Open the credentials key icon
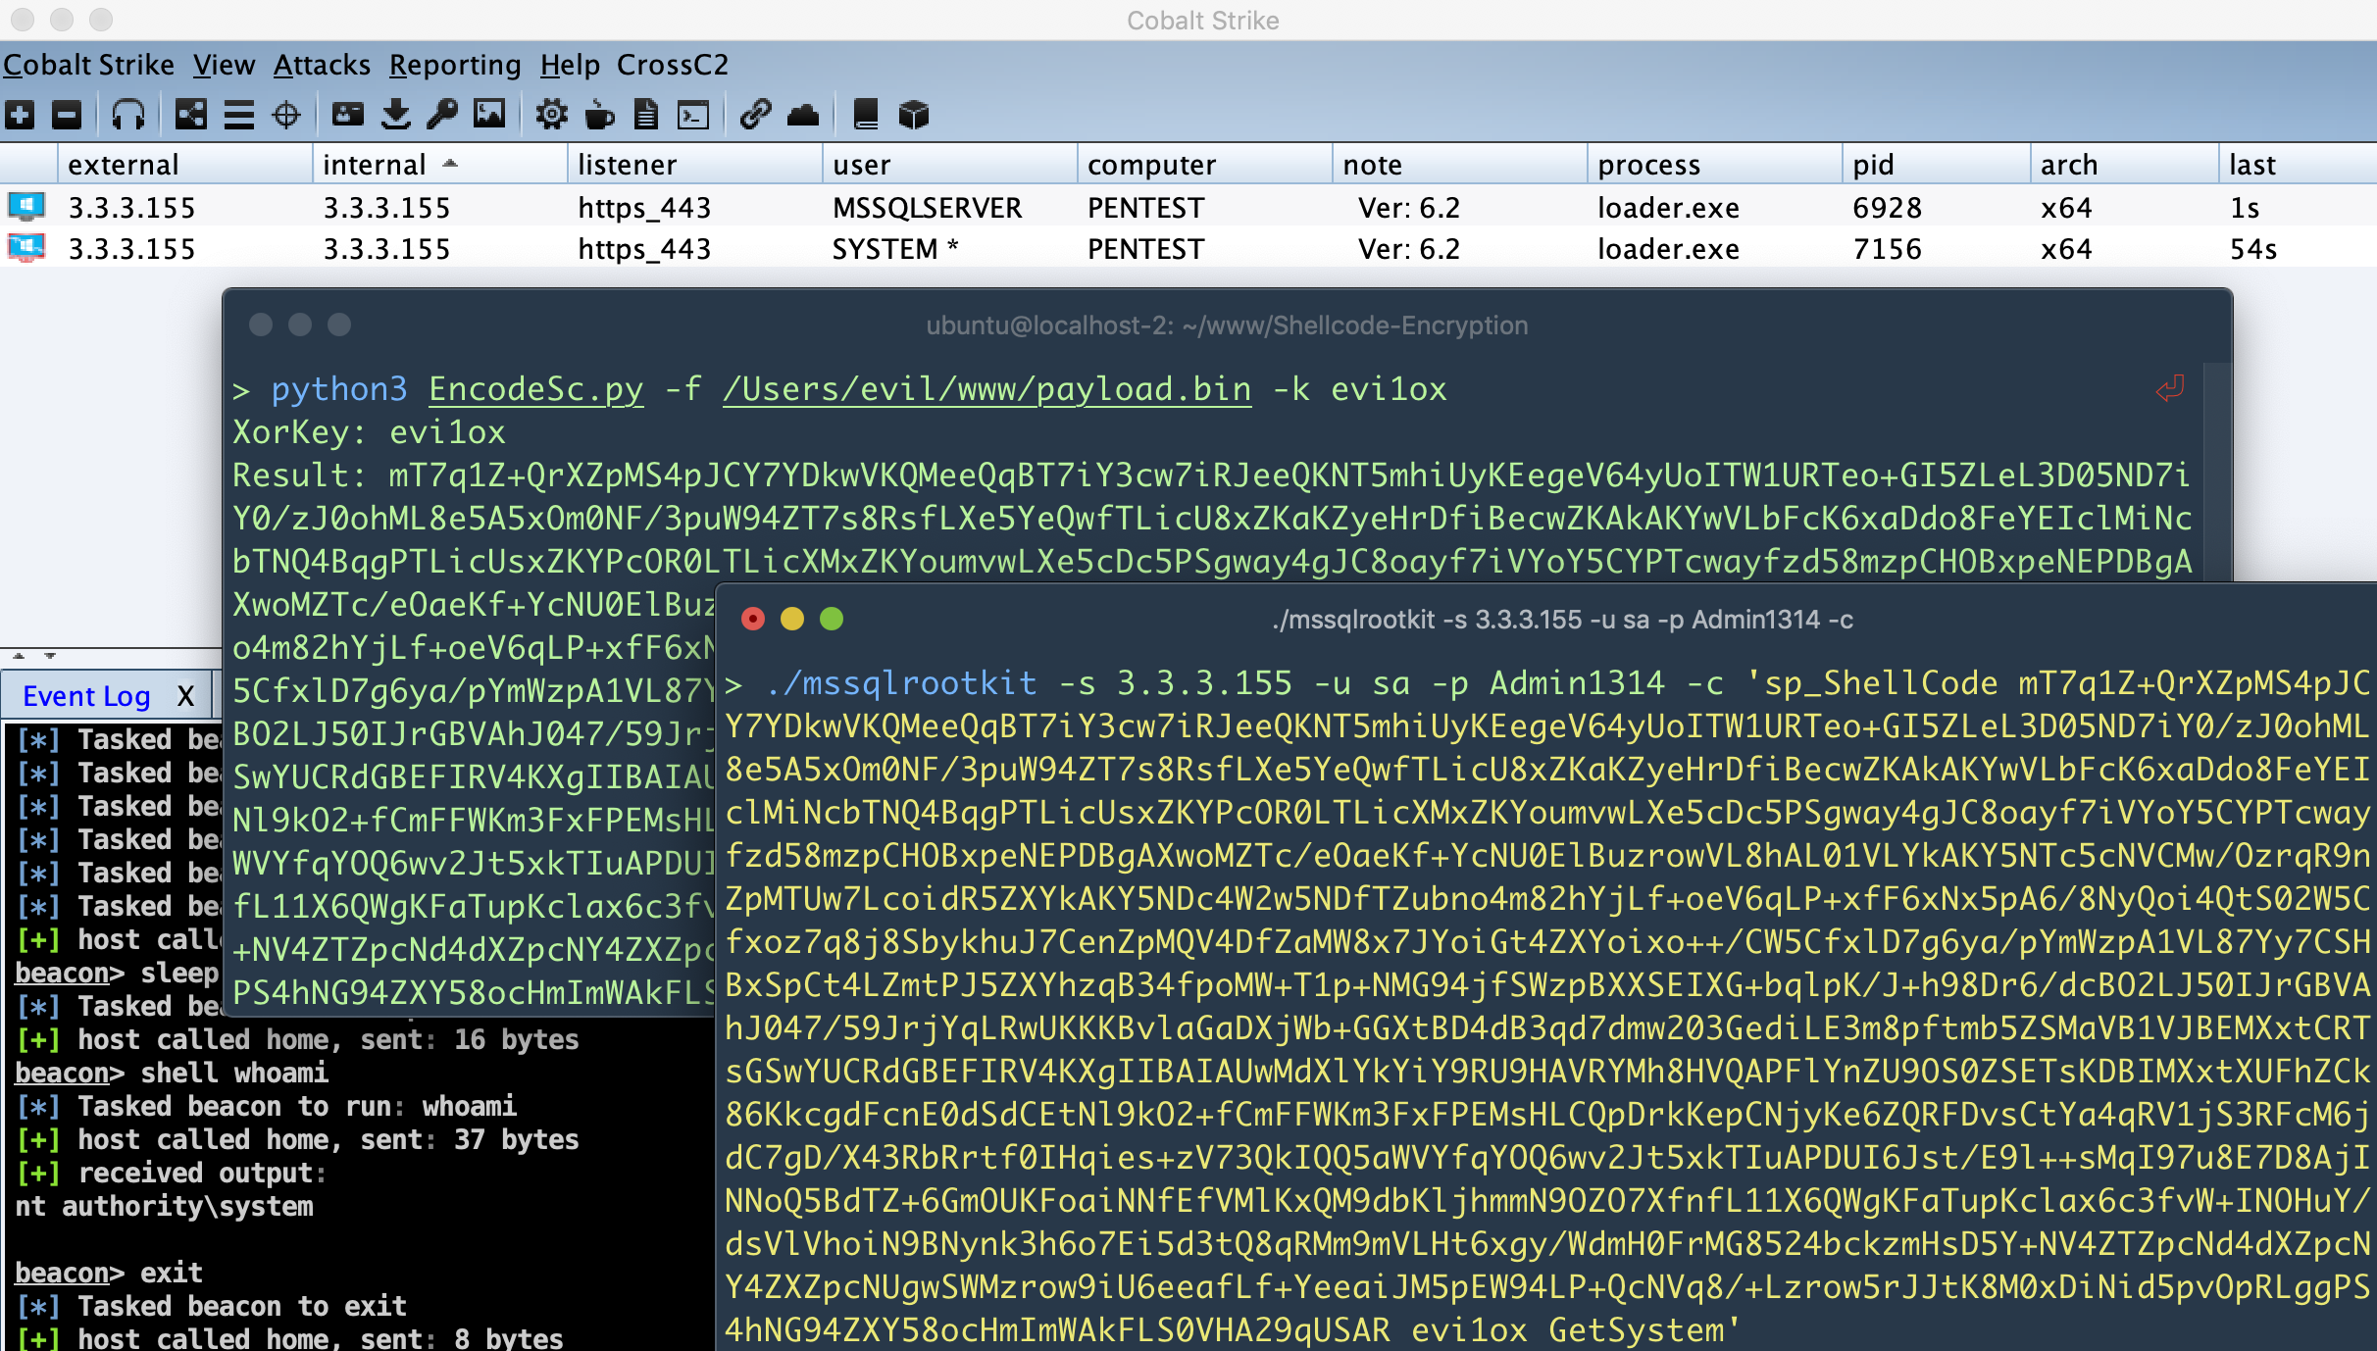 tap(442, 115)
